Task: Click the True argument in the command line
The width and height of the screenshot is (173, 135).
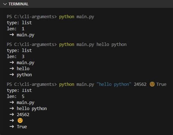Action: click(x=161, y=84)
